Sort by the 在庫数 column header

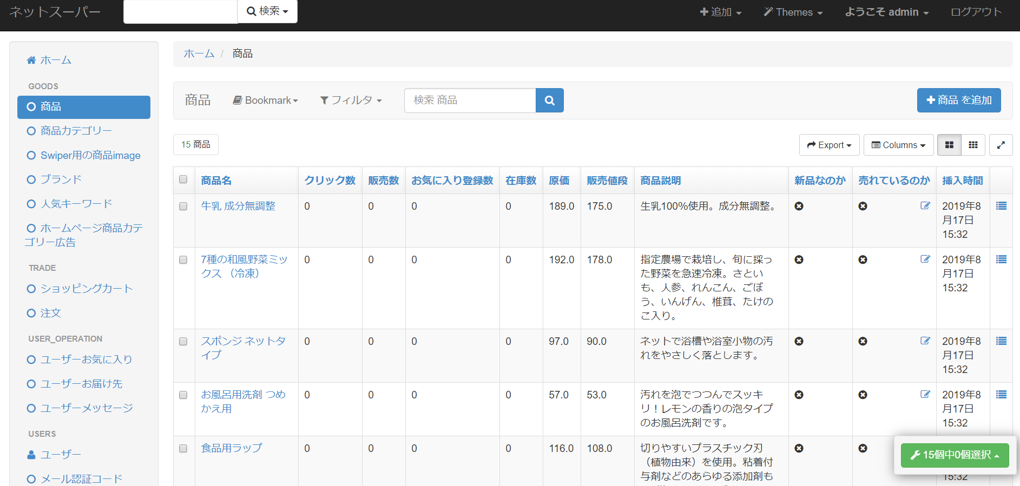[x=521, y=181]
